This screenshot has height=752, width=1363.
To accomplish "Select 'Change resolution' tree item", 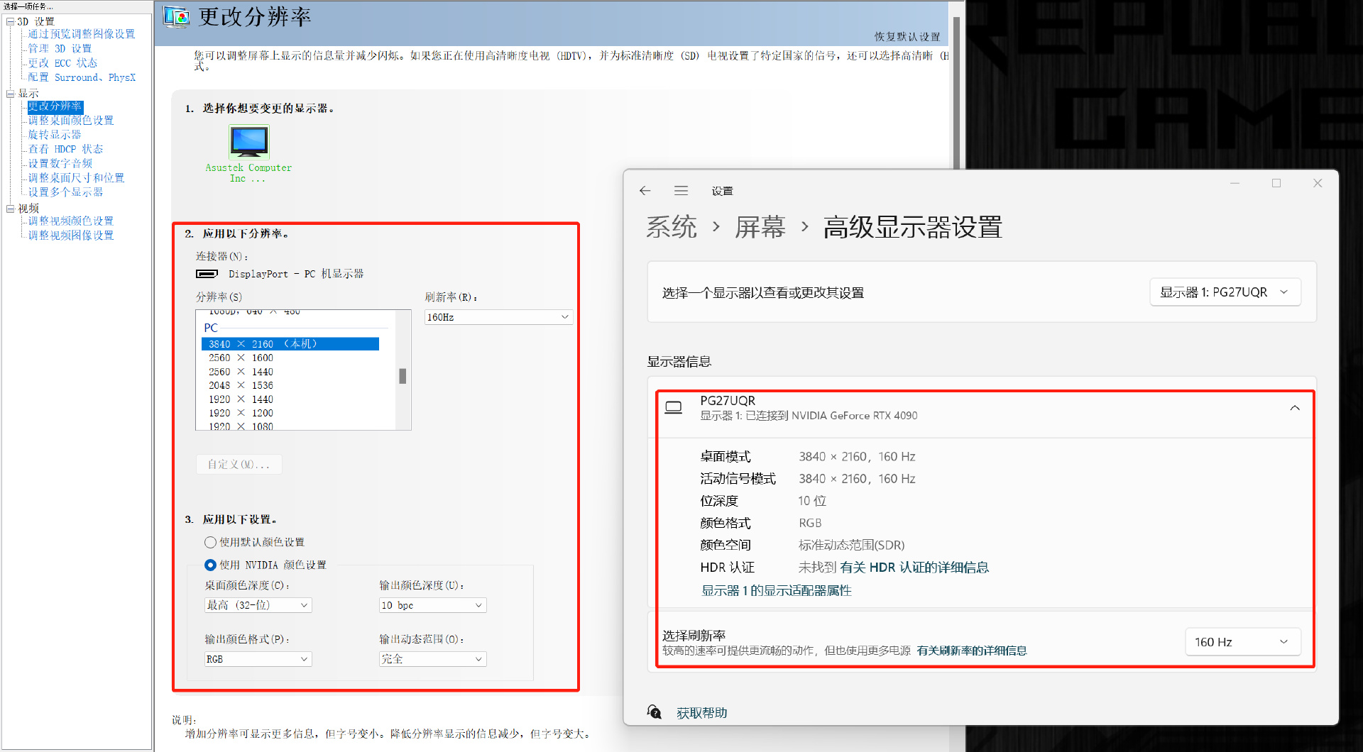I will (55, 106).
